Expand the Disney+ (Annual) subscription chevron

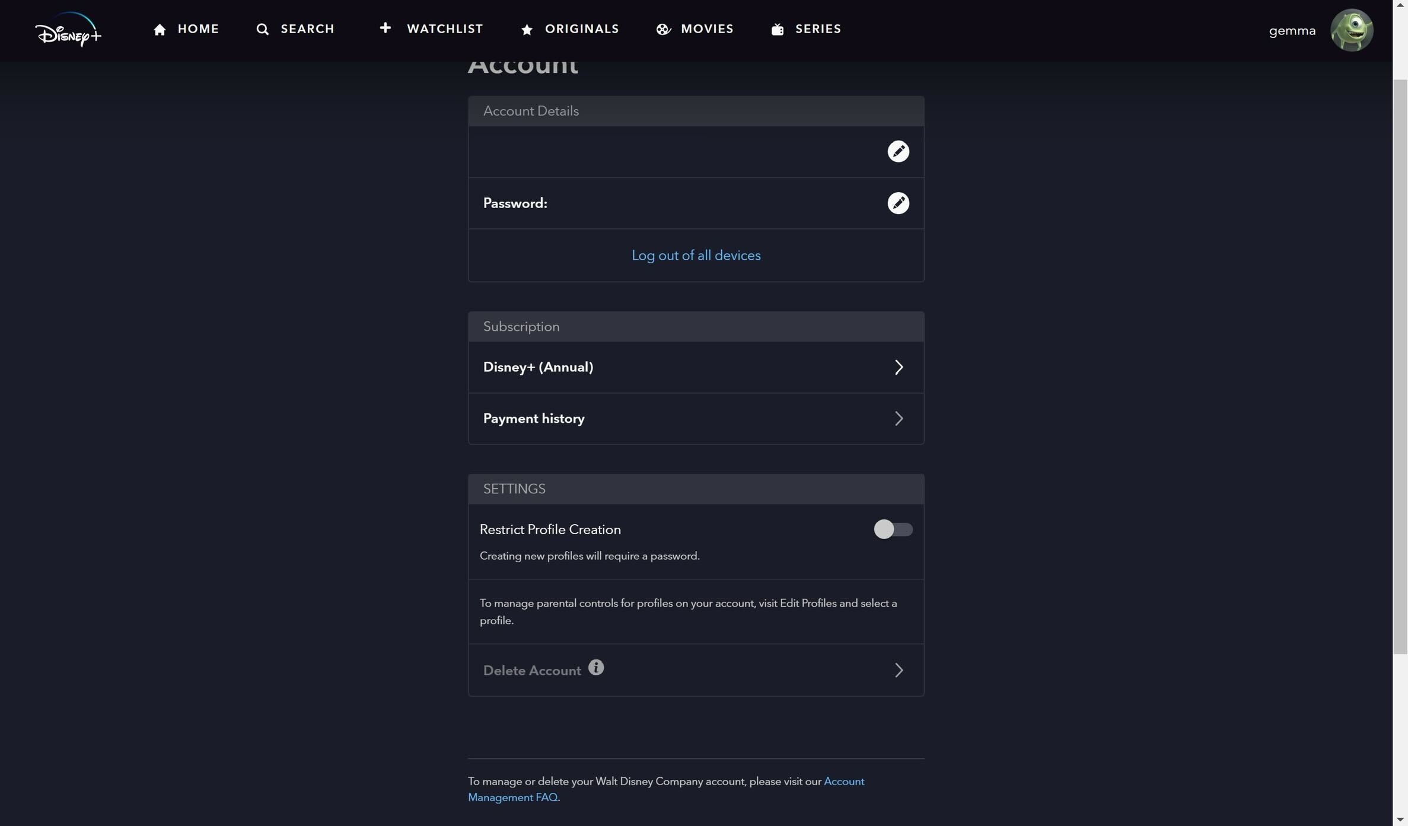point(899,367)
